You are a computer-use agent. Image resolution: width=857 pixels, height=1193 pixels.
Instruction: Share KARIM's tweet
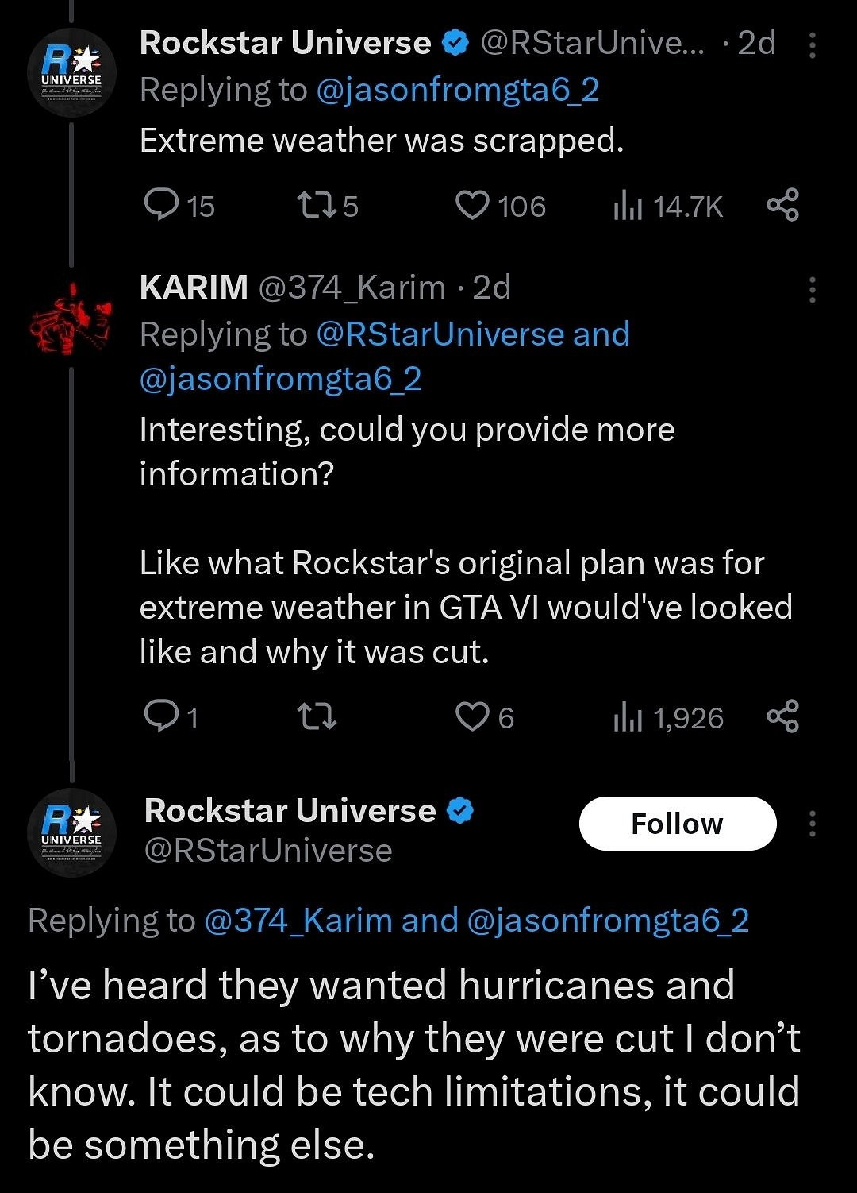(x=782, y=716)
